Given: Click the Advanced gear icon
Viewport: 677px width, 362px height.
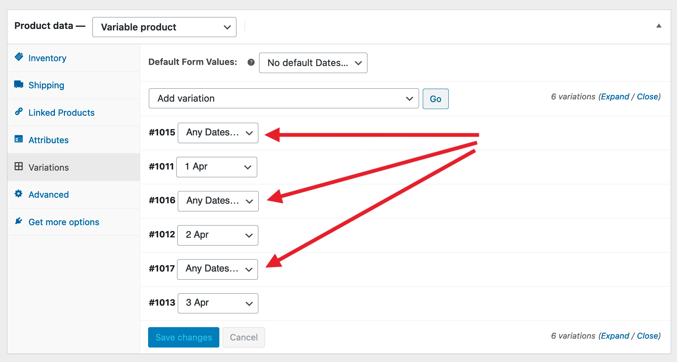Looking at the screenshot, I should coord(19,194).
